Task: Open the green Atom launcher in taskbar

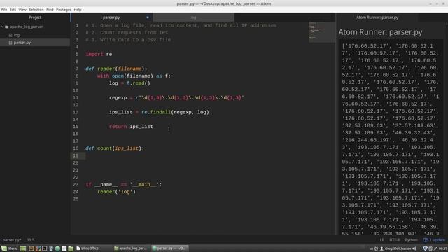Action: pos(57,248)
